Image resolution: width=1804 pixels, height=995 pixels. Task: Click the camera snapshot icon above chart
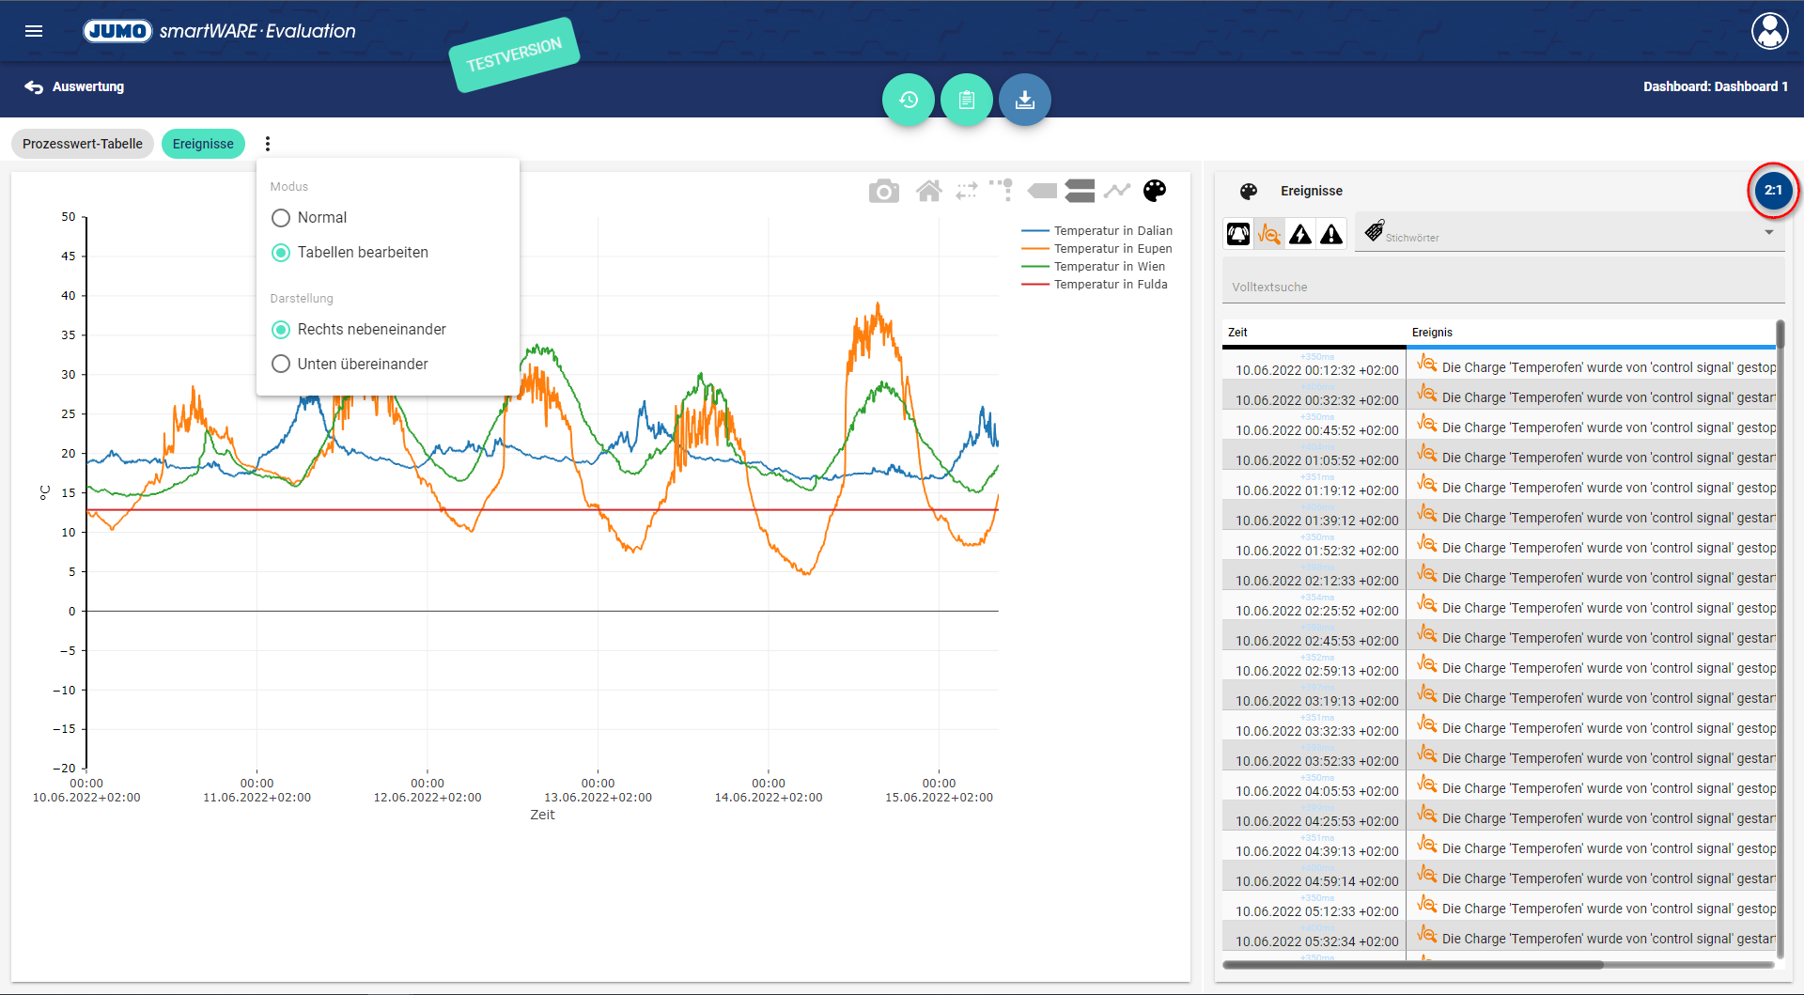[883, 192]
